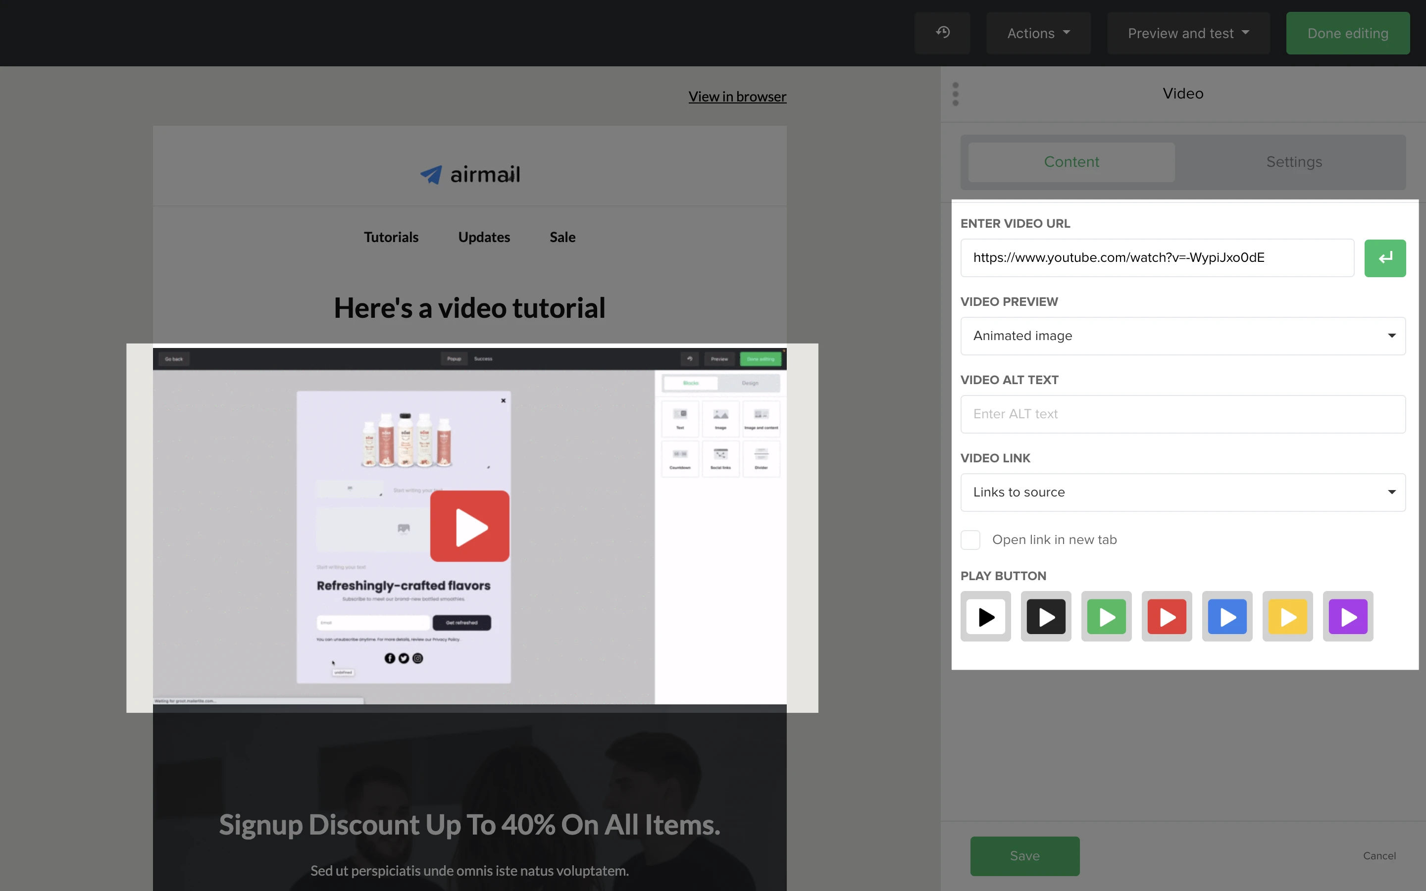Select the white play button style
The width and height of the screenshot is (1426, 891).
985,616
